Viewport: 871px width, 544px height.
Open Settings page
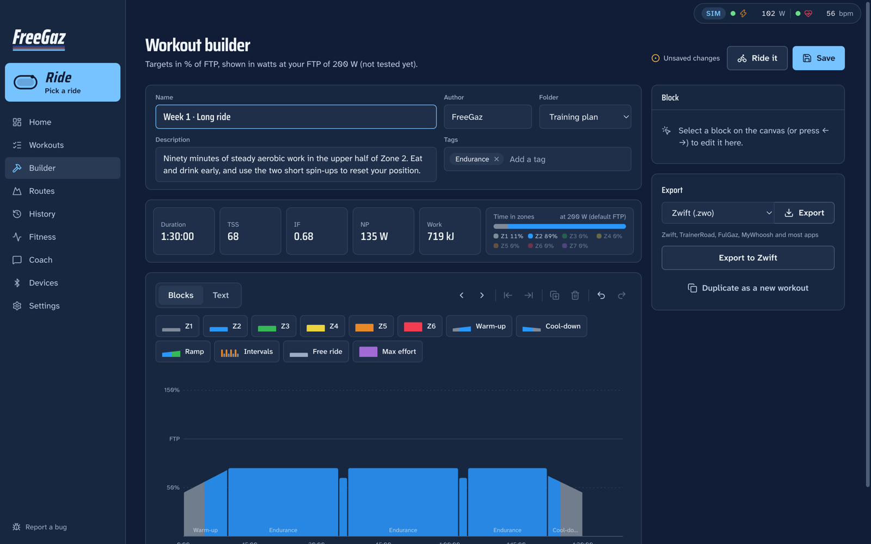pyautogui.click(x=63, y=306)
